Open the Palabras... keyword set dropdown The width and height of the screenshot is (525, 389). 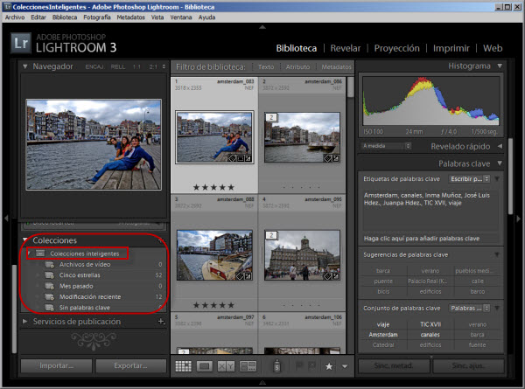pyautogui.click(x=469, y=308)
